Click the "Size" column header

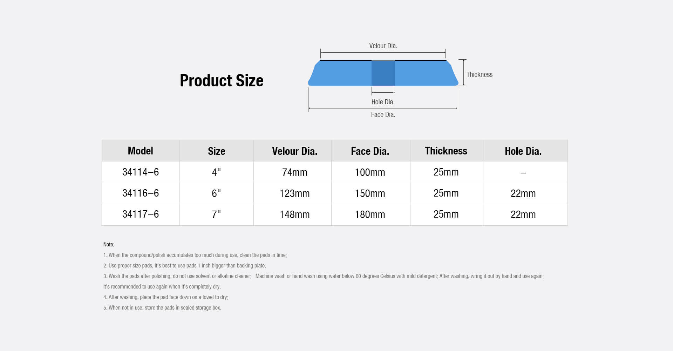click(216, 151)
